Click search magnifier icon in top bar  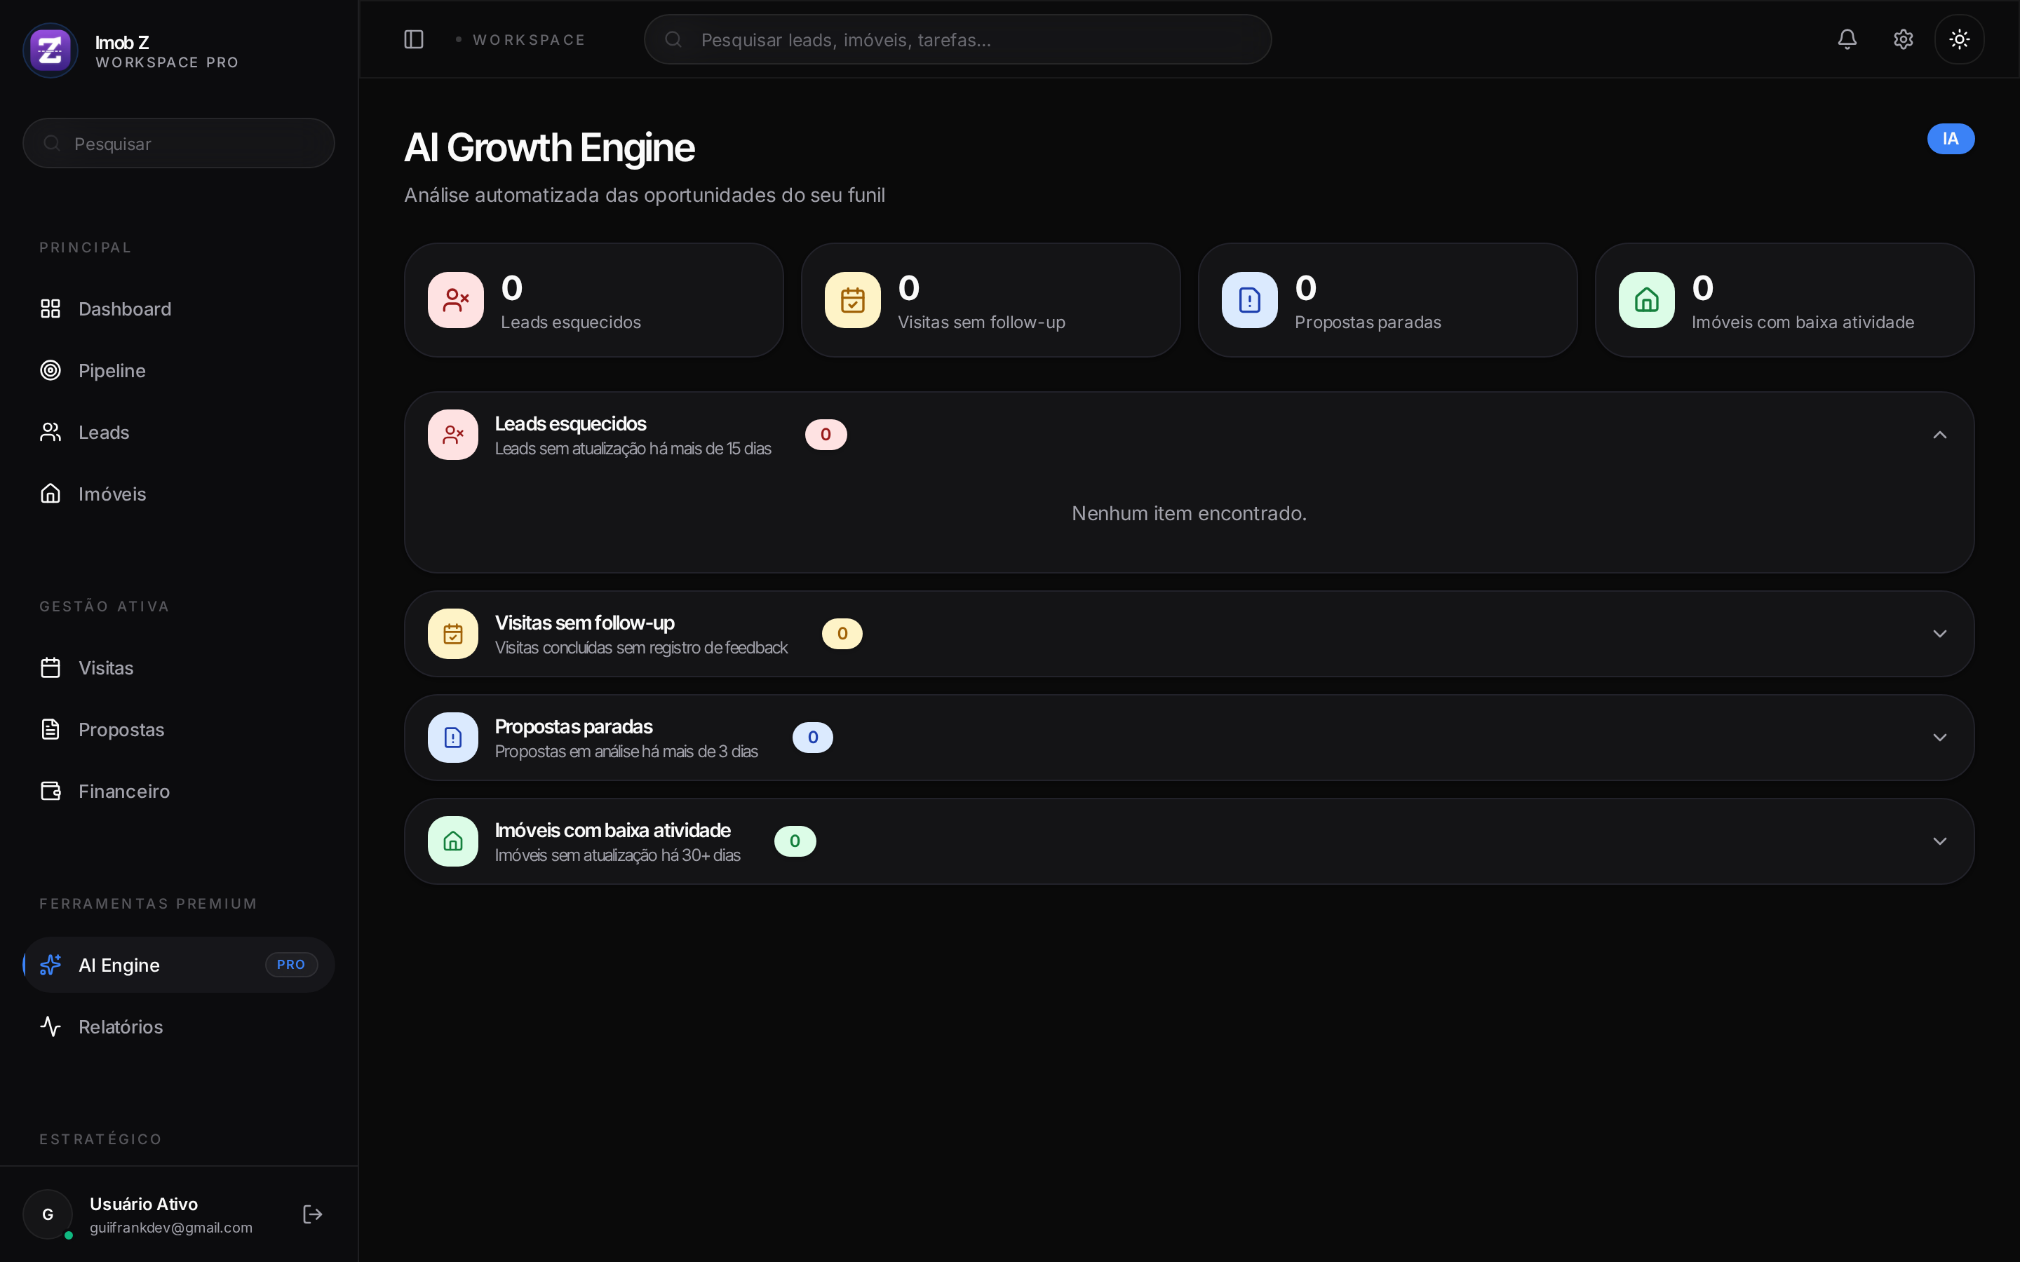click(673, 39)
